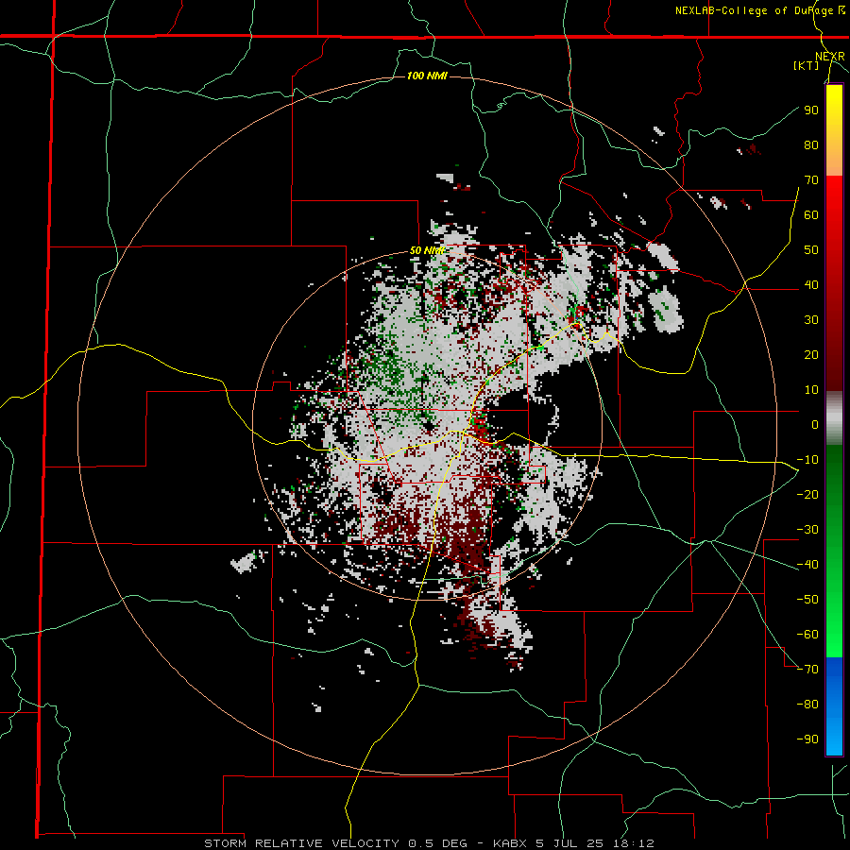
Task: Click the 30 value on the velocity scale
Action: 811,320
